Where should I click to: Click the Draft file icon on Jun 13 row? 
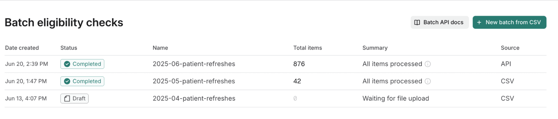coord(67,99)
